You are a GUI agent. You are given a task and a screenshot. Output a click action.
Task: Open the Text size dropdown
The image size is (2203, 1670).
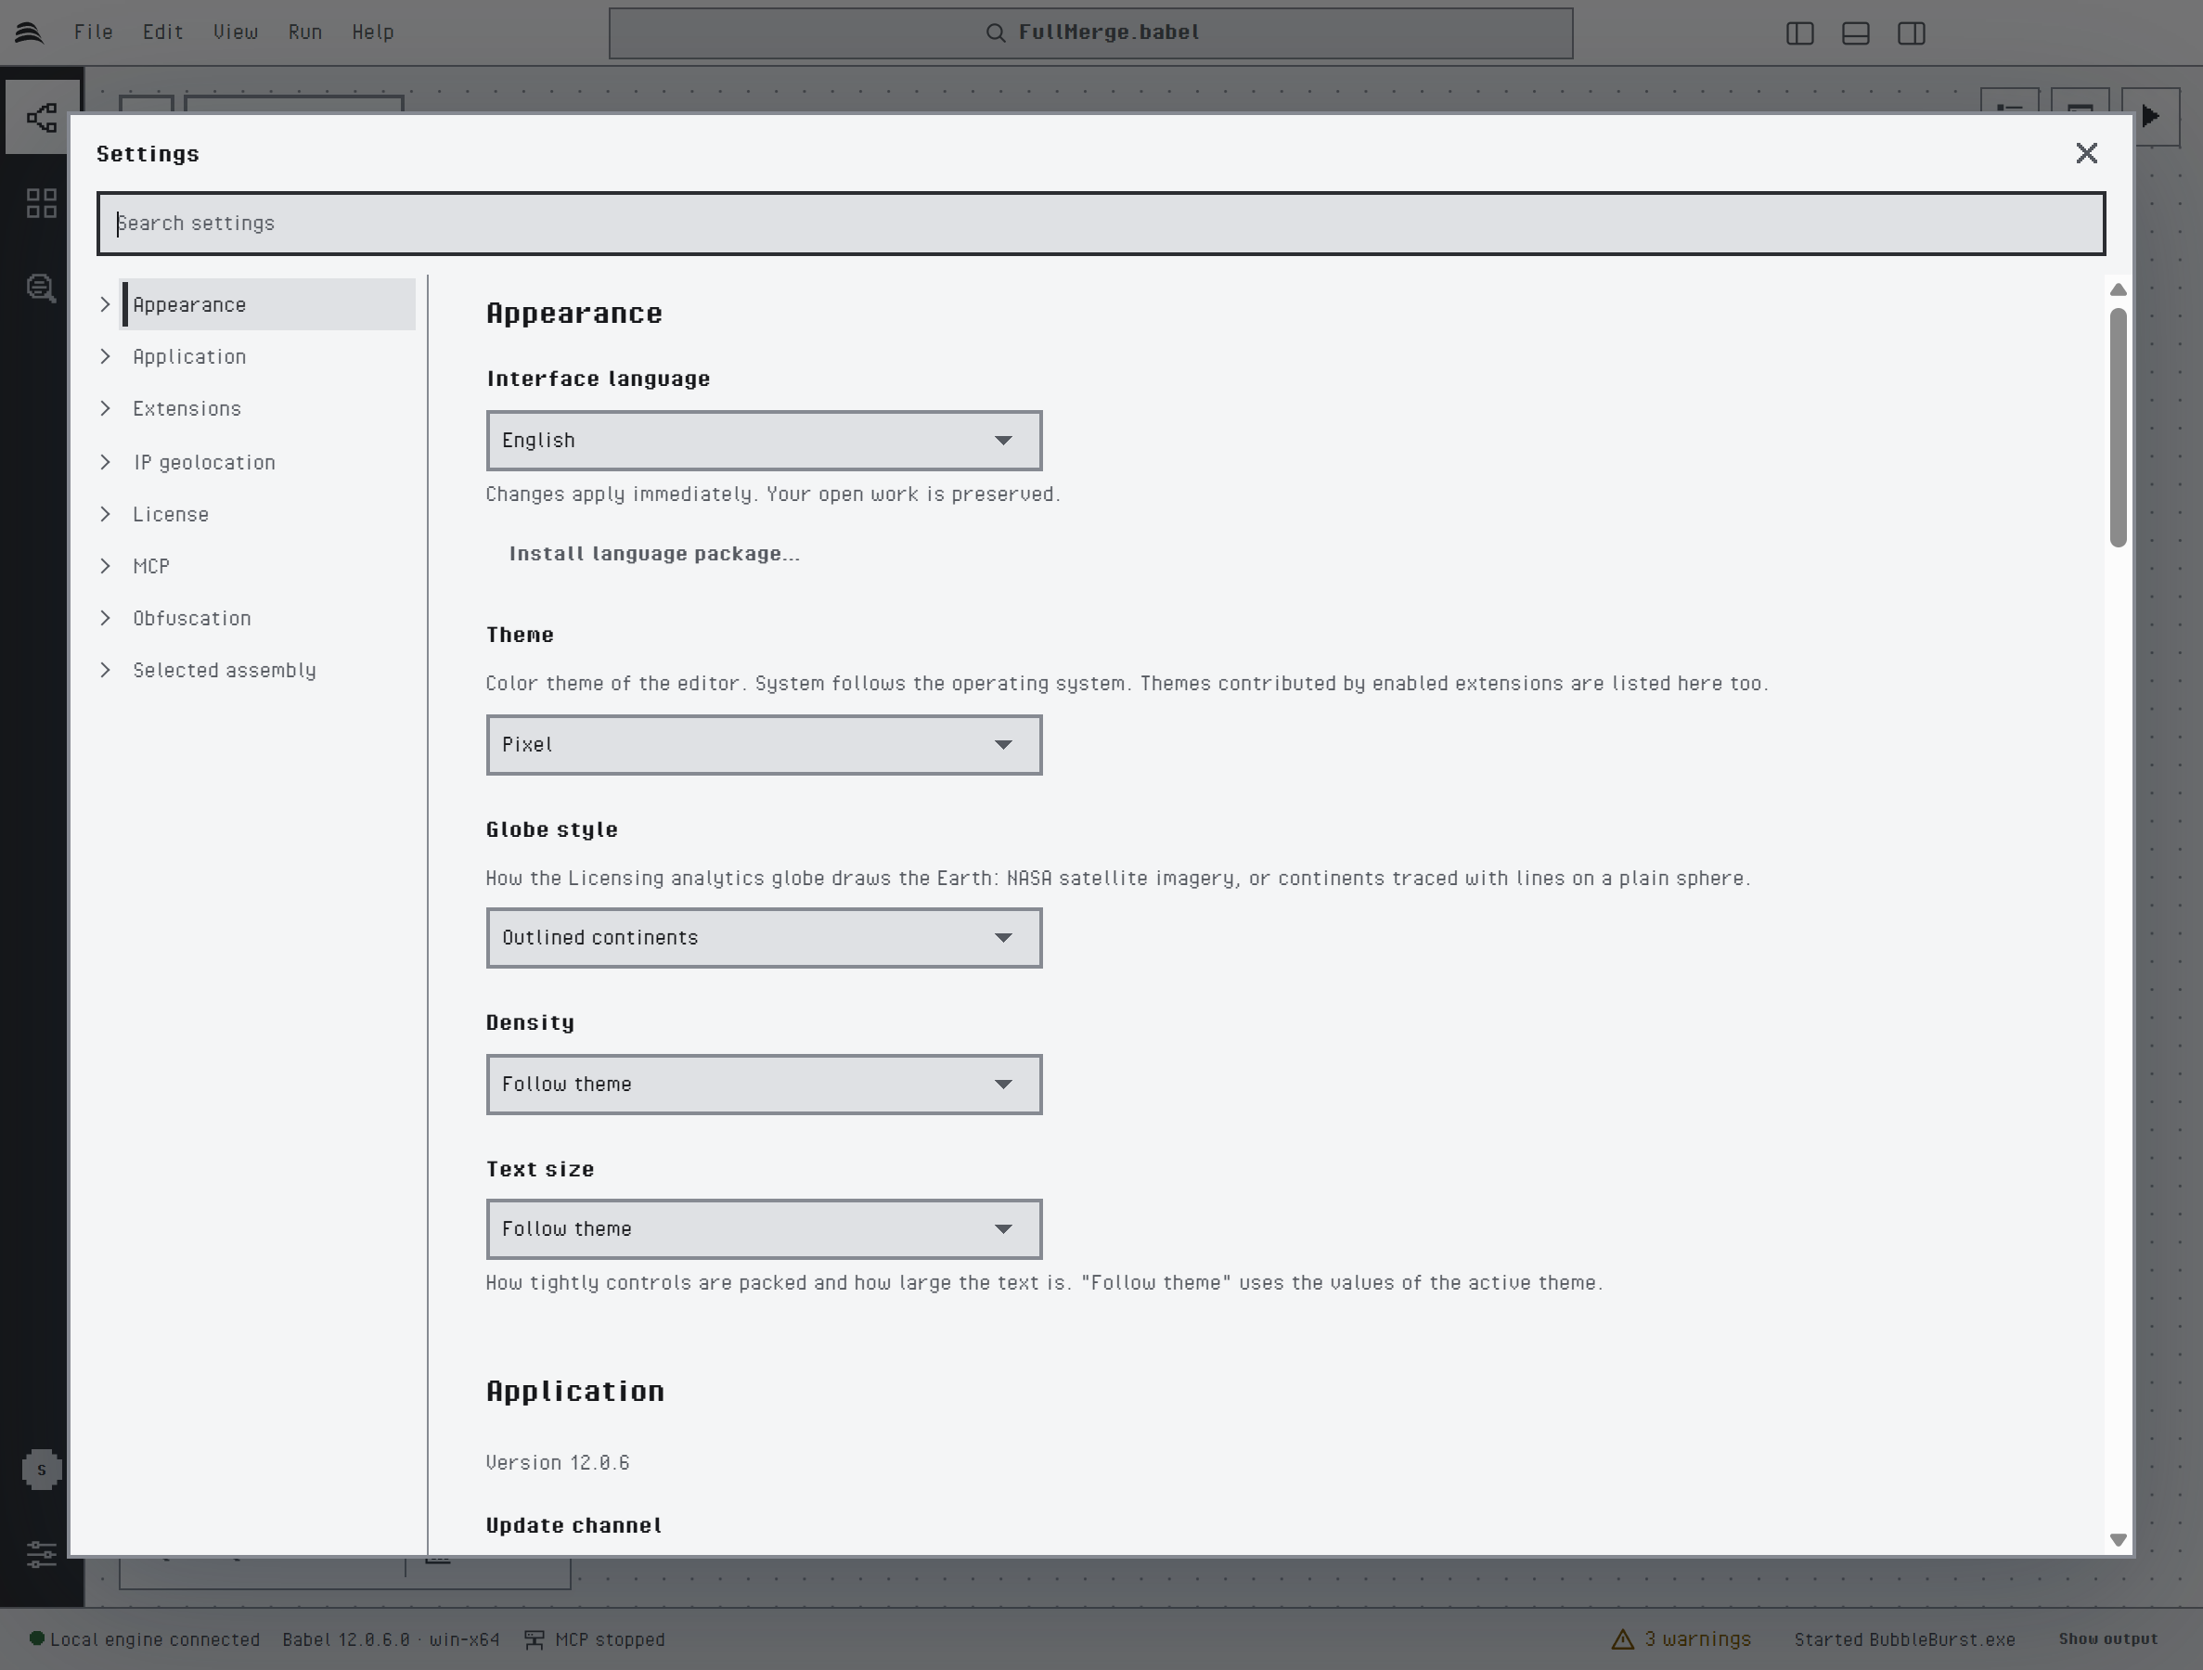coord(764,1229)
